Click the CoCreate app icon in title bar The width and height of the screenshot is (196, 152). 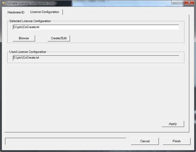point(4,3)
